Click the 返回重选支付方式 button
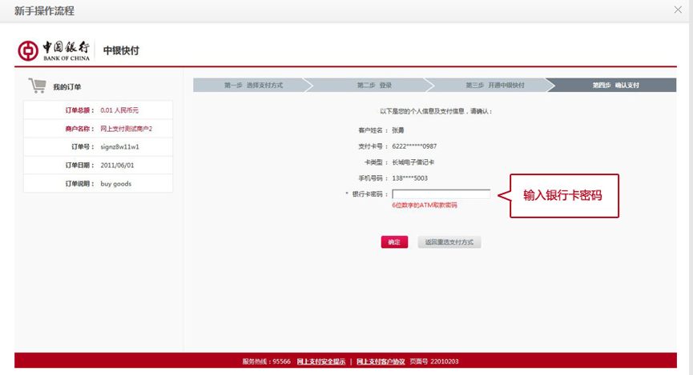Screen dimensions: 693x375 click(449, 241)
